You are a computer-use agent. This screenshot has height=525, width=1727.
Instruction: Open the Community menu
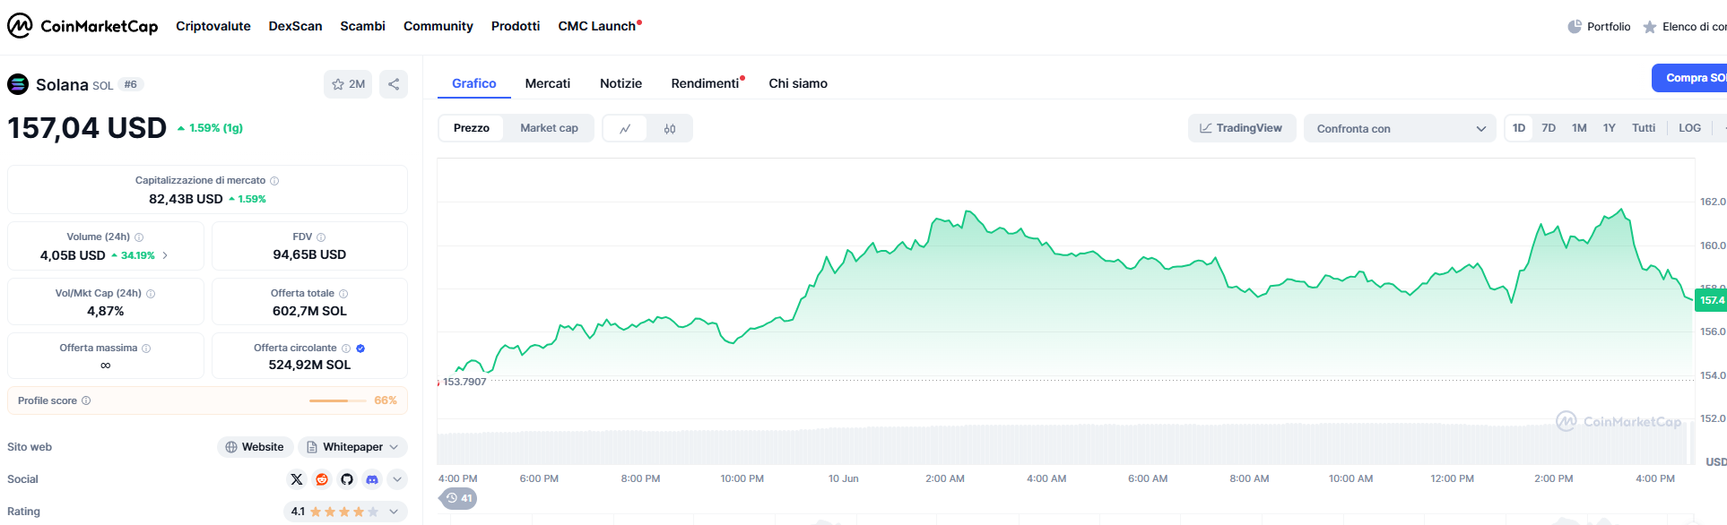(438, 26)
